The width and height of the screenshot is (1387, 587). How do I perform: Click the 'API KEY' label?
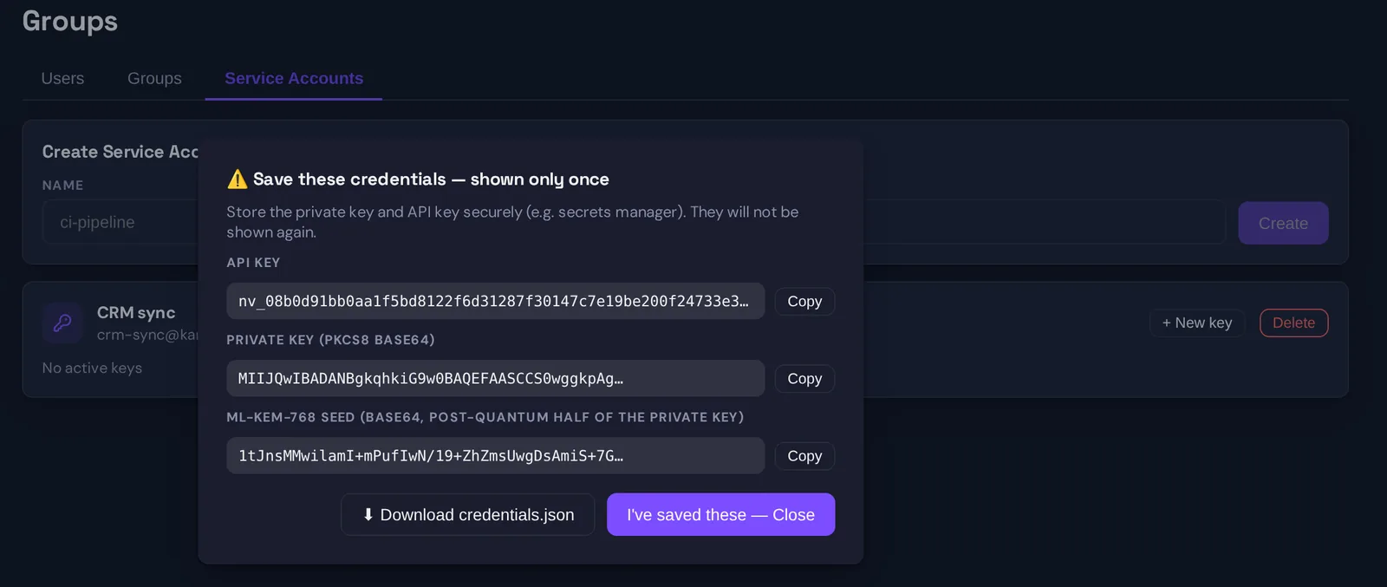click(x=253, y=262)
